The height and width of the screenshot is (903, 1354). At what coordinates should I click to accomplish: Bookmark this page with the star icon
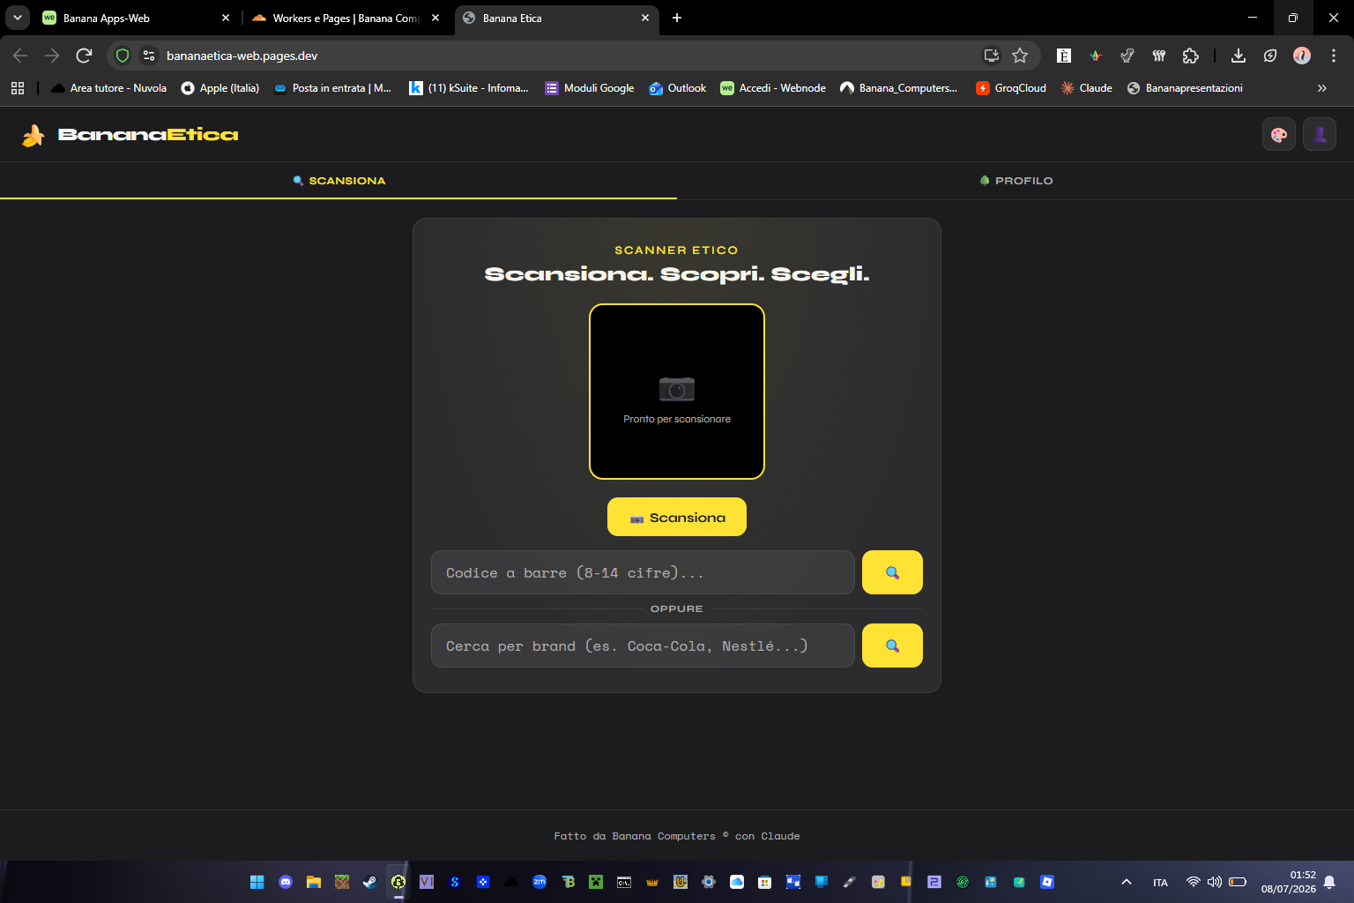click(1020, 56)
